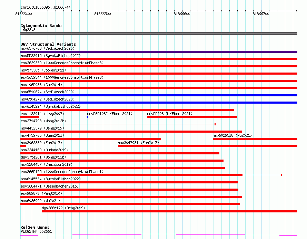
Task: Click the 81866700 ruler position
Action: point(261,14)
